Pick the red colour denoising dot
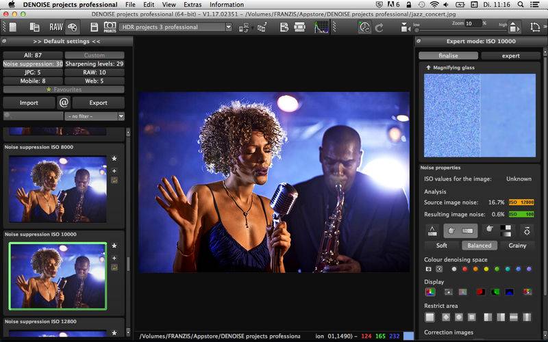Viewport: 548px width, 342px height. [464, 269]
